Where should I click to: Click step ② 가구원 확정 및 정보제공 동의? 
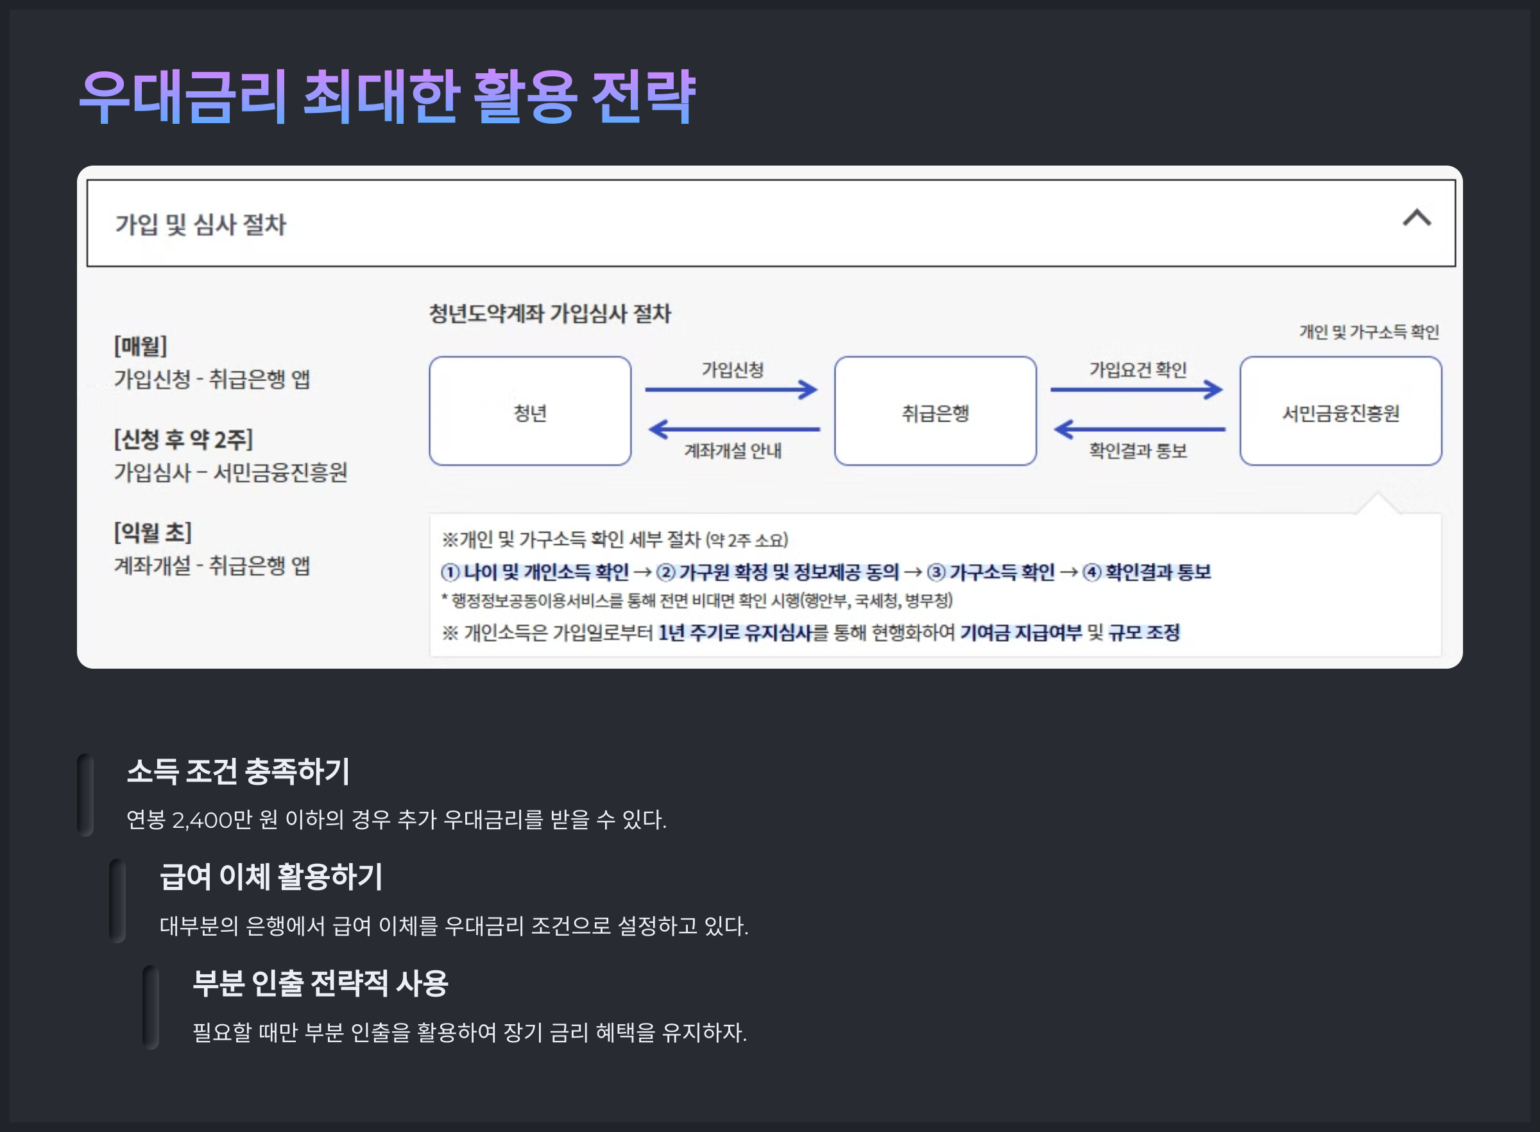click(x=778, y=572)
